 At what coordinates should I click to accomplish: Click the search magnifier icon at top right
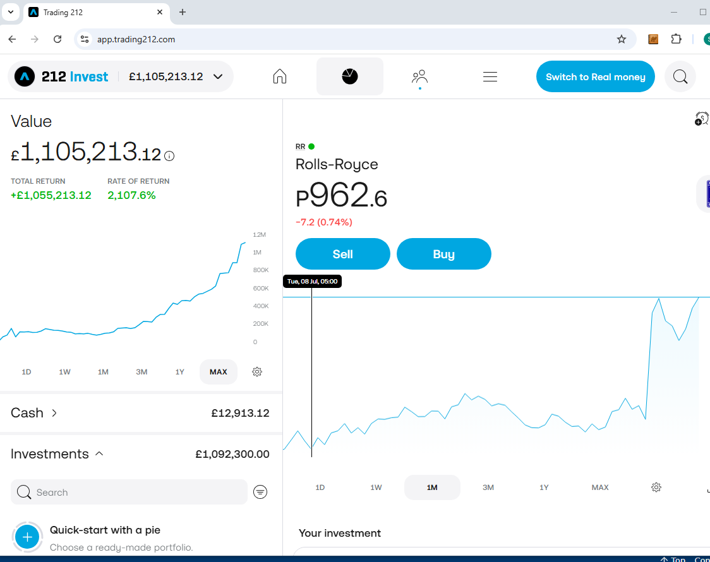[680, 77]
